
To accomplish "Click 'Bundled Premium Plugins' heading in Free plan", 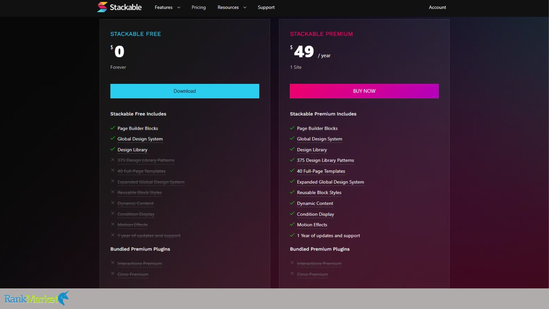I will coord(140,249).
